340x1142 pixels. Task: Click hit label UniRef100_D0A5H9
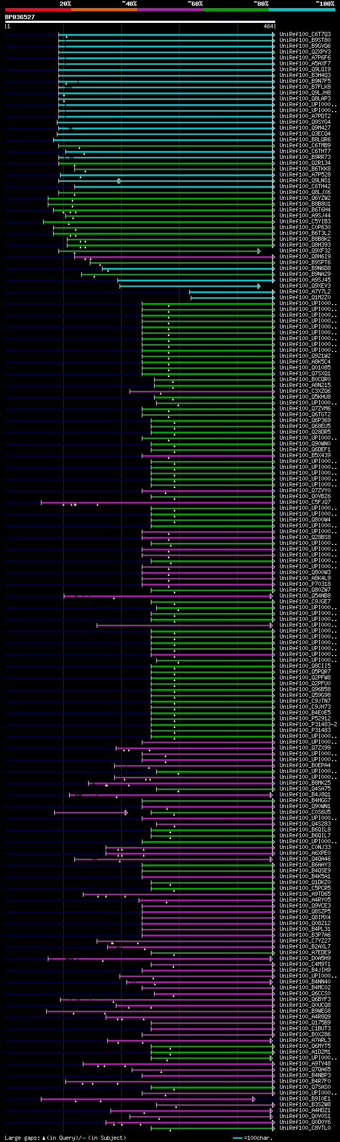tap(305, 959)
